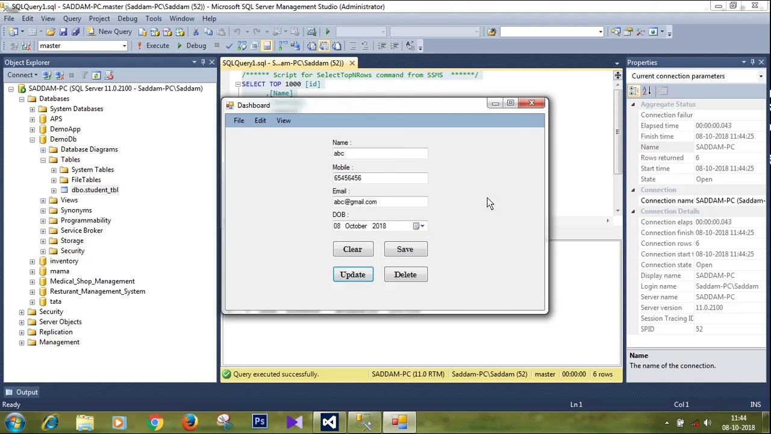Save the query using the floppy icon
This screenshot has width=771, height=434.
[63, 32]
